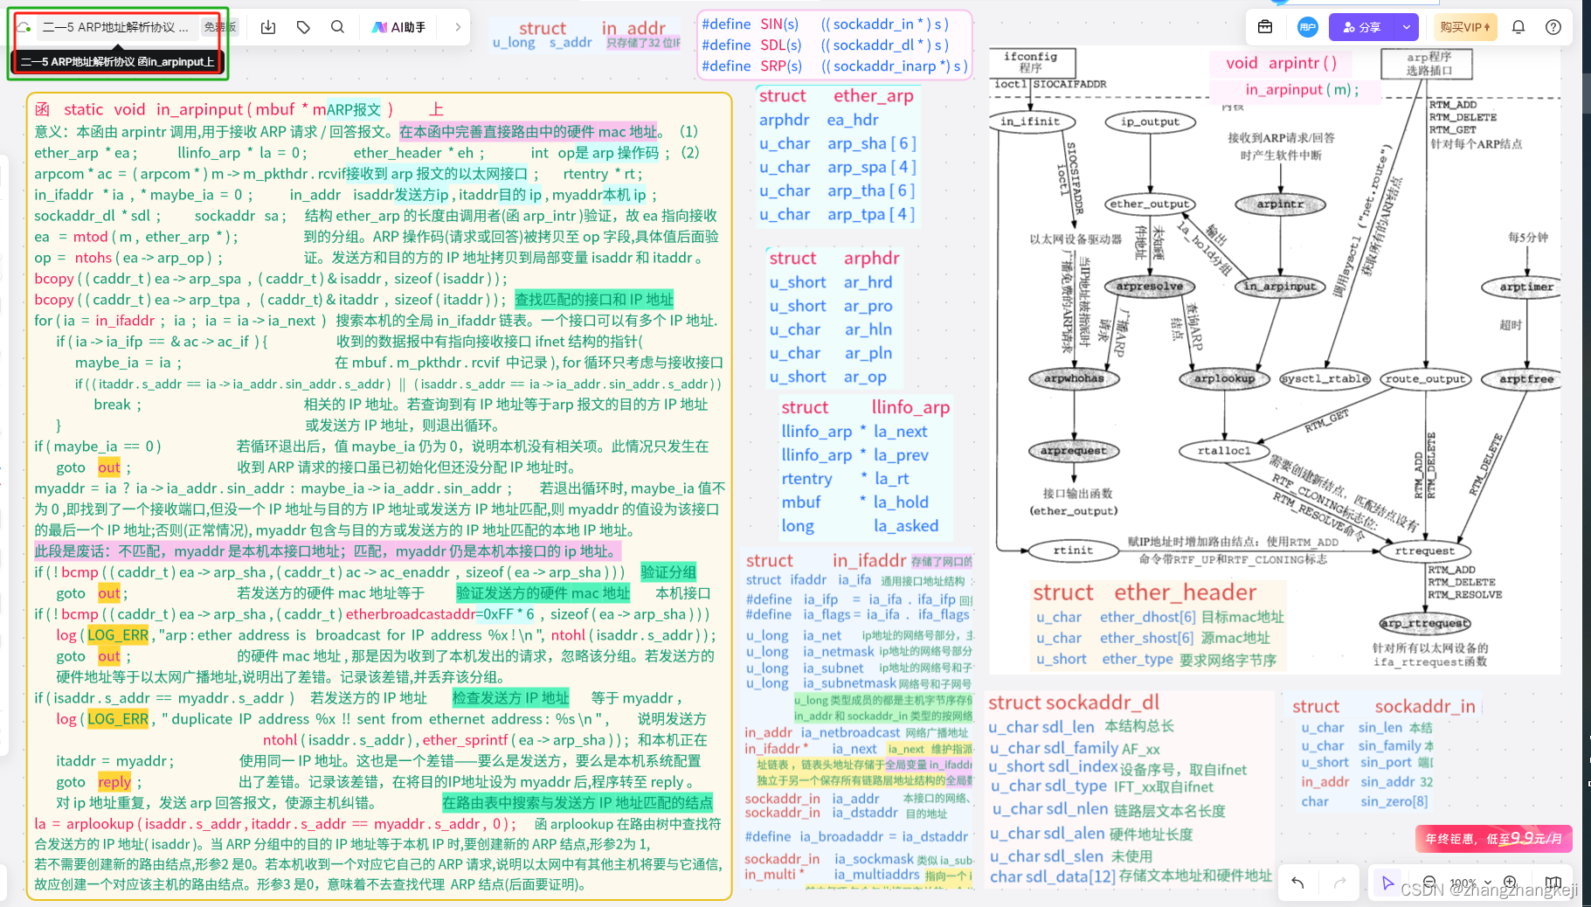
Task: Open the search magnifier icon
Action: pyautogui.click(x=337, y=27)
